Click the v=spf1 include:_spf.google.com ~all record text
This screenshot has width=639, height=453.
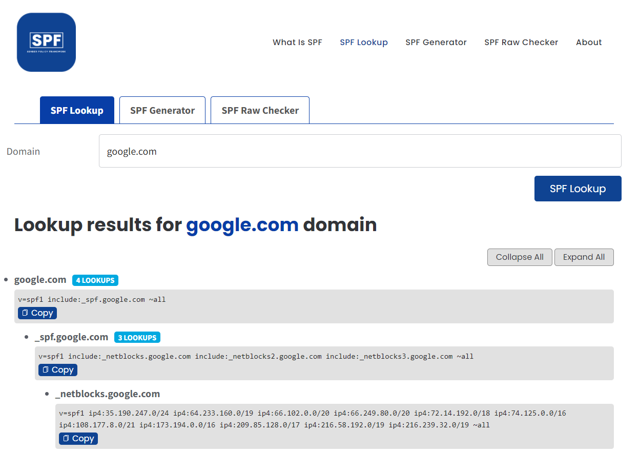coord(92,299)
